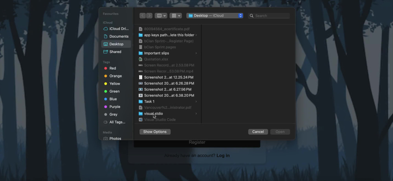The width and height of the screenshot is (393, 181).
Task: Click the Quotation.xlsx spreadsheet icon
Action: (141, 59)
